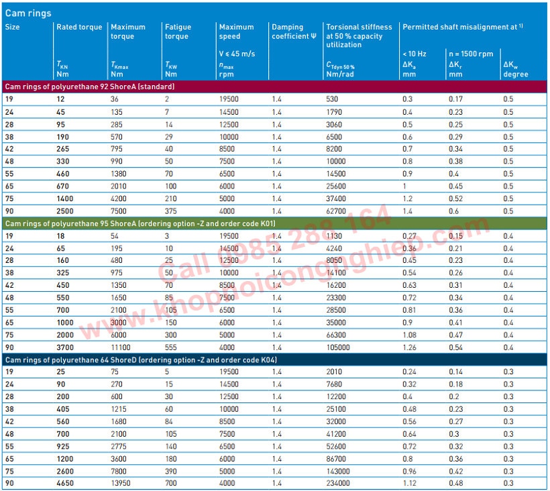The width and height of the screenshot is (550, 491).
Task: Click the 'Rated torque' column header
Action: tap(80, 28)
